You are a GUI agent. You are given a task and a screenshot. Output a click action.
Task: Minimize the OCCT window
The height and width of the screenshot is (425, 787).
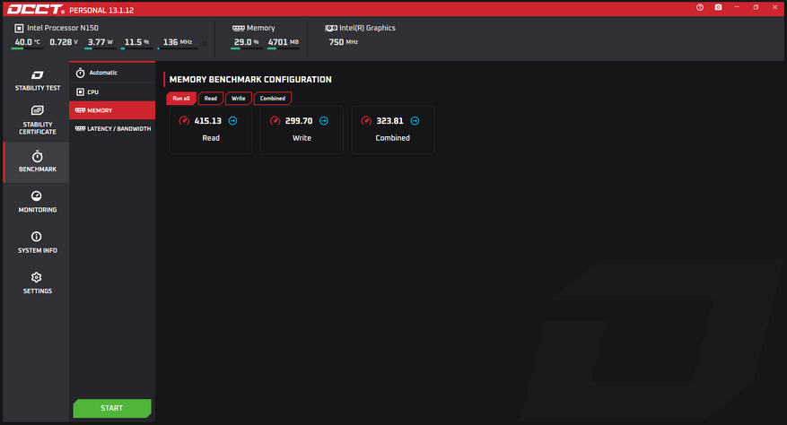pos(737,7)
